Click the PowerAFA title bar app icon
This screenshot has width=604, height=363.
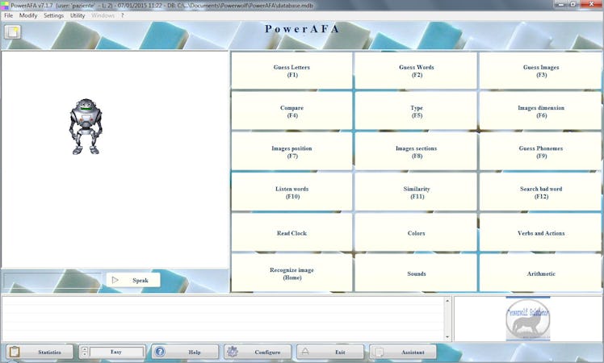pyautogui.click(x=5, y=6)
